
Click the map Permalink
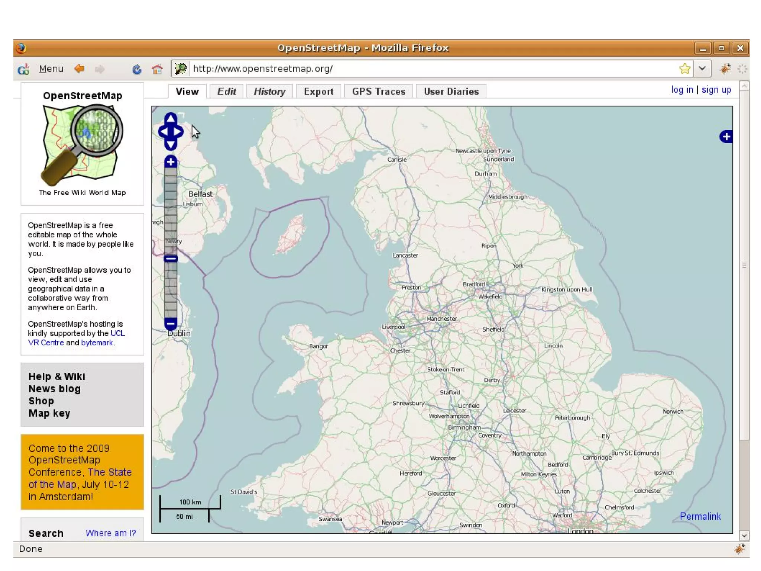click(x=700, y=516)
